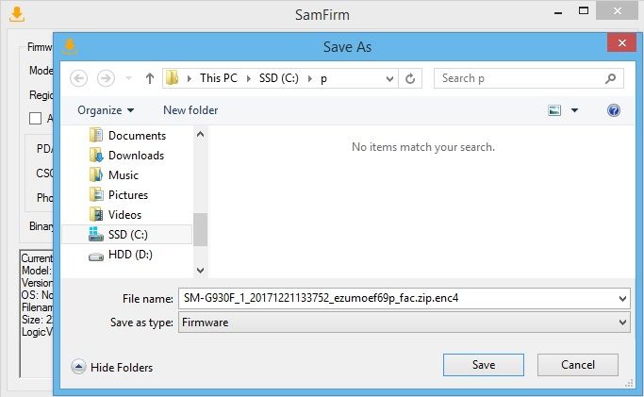Open recent locations dropdown arrow
Image resolution: width=644 pixels, height=397 pixels.
click(x=128, y=78)
